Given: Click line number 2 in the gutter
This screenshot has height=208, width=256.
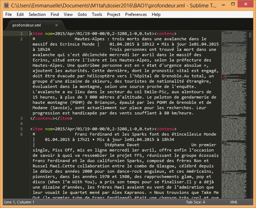Looking at the screenshot, I should [21, 39].
